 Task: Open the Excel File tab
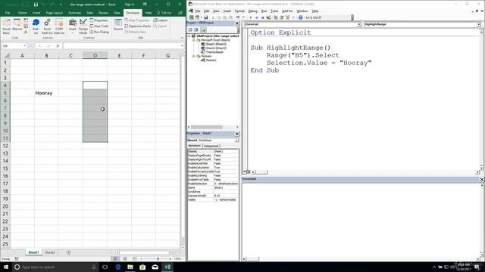[x=8, y=13]
